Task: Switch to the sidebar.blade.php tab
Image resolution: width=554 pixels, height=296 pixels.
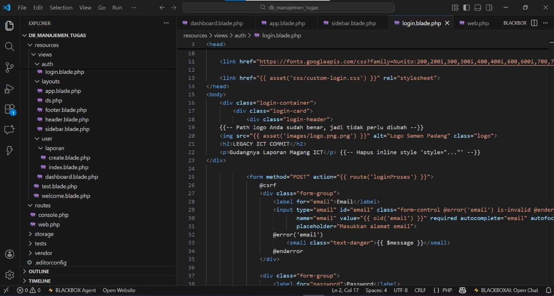Action: point(353,23)
